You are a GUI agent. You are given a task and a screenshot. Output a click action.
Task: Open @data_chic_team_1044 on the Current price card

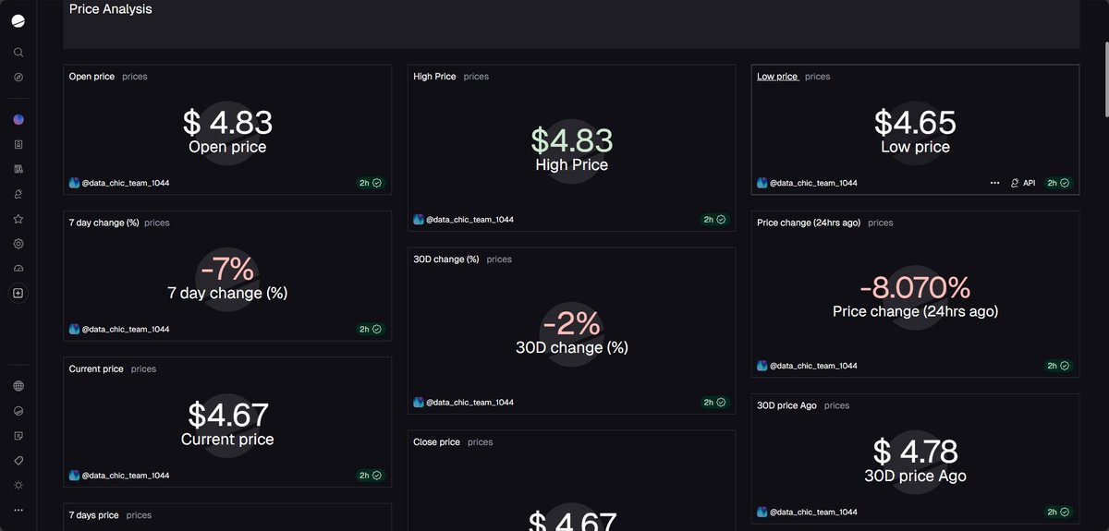[126, 476]
